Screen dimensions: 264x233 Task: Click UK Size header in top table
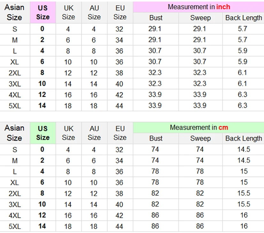[x=68, y=12]
